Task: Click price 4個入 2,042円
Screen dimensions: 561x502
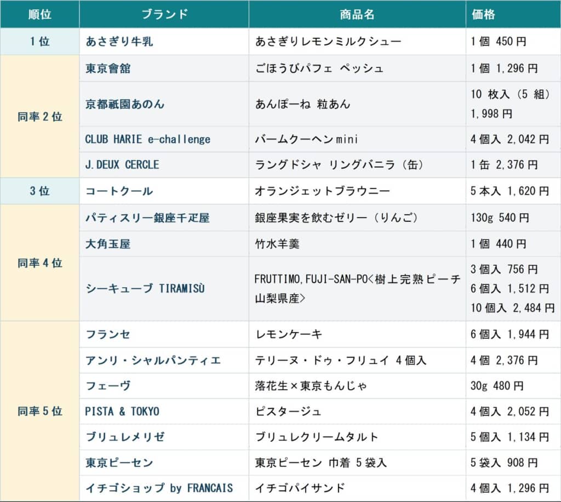Action: tap(510, 139)
